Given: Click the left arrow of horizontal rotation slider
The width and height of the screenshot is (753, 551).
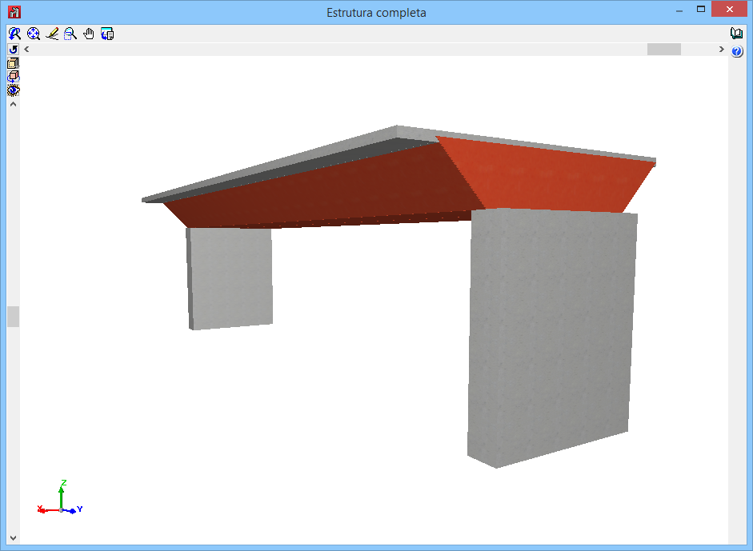Looking at the screenshot, I should click(x=26, y=49).
